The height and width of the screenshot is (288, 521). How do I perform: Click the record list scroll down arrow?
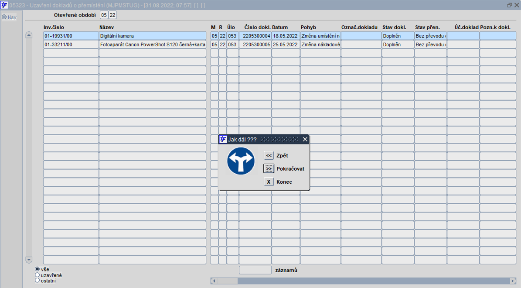[x=29, y=260]
